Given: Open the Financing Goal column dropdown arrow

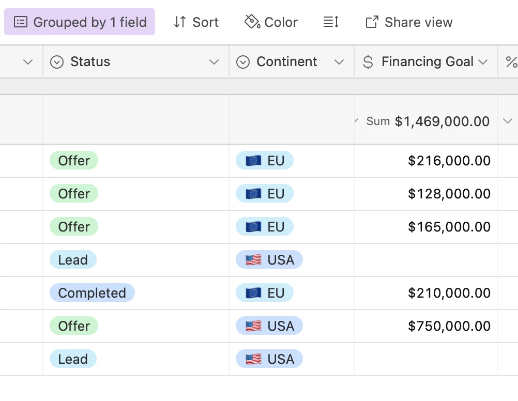Looking at the screenshot, I should [x=483, y=62].
